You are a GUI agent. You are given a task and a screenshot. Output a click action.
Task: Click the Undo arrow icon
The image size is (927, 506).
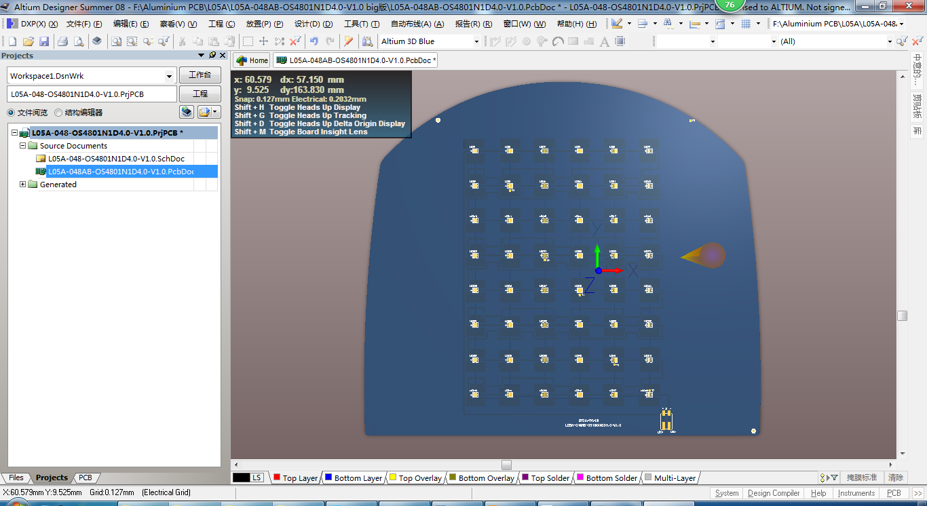(x=314, y=41)
